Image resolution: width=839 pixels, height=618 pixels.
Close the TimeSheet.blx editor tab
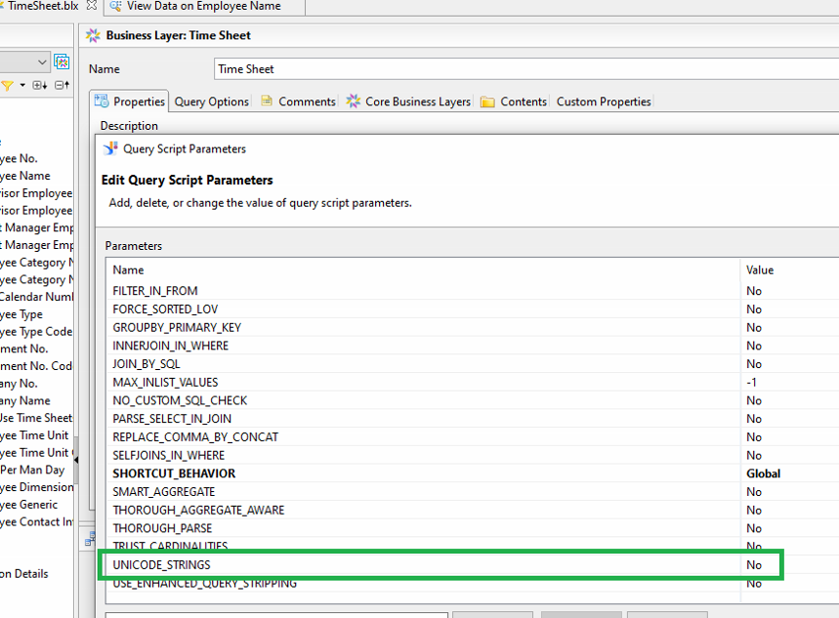point(91,6)
